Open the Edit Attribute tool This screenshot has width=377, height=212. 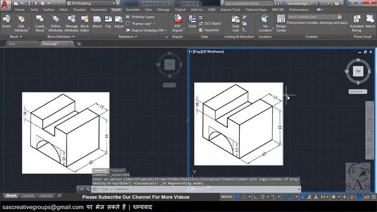(21, 23)
